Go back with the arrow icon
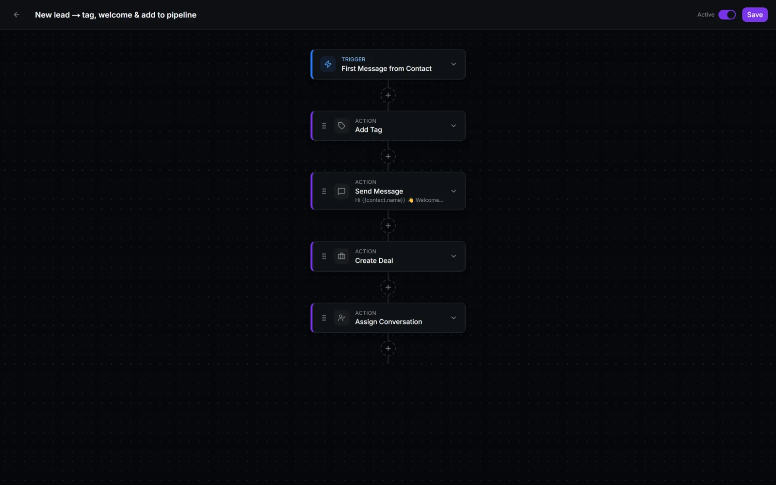 coord(16,15)
